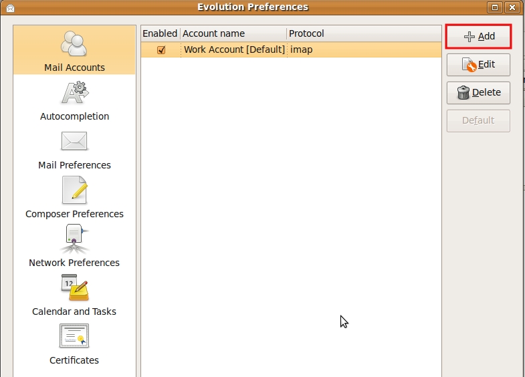This screenshot has width=525, height=377.
Task: Select the Work Account [Default] row text
Action: (x=234, y=49)
